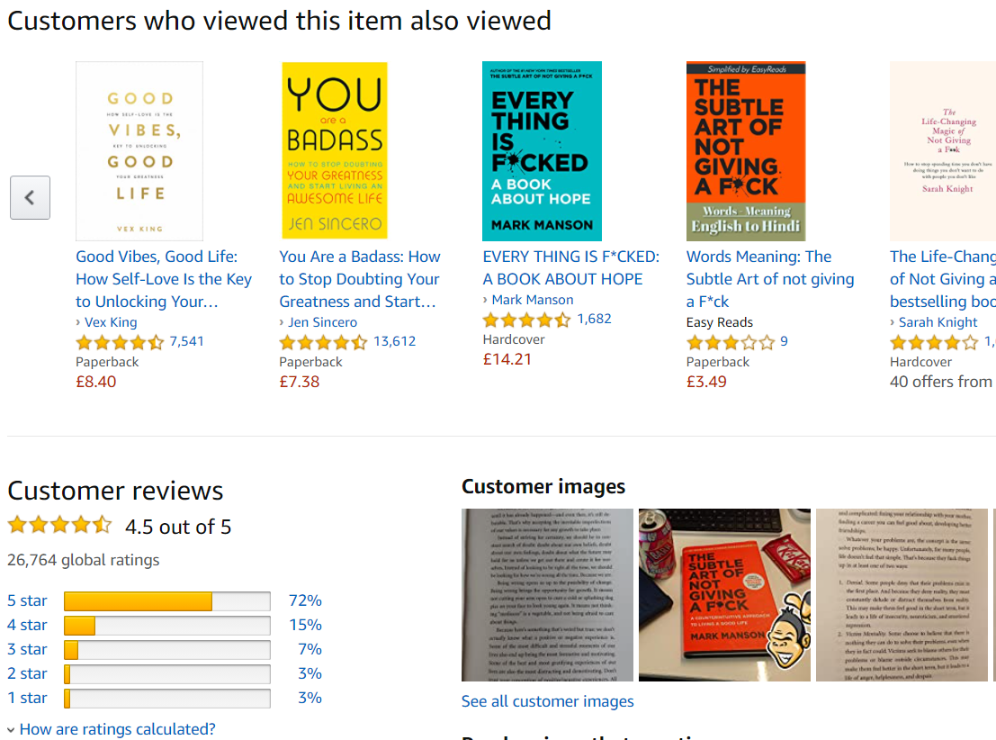This screenshot has width=996, height=740.
Task: Open the You Are a Badass book cover
Action: point(335,150)
